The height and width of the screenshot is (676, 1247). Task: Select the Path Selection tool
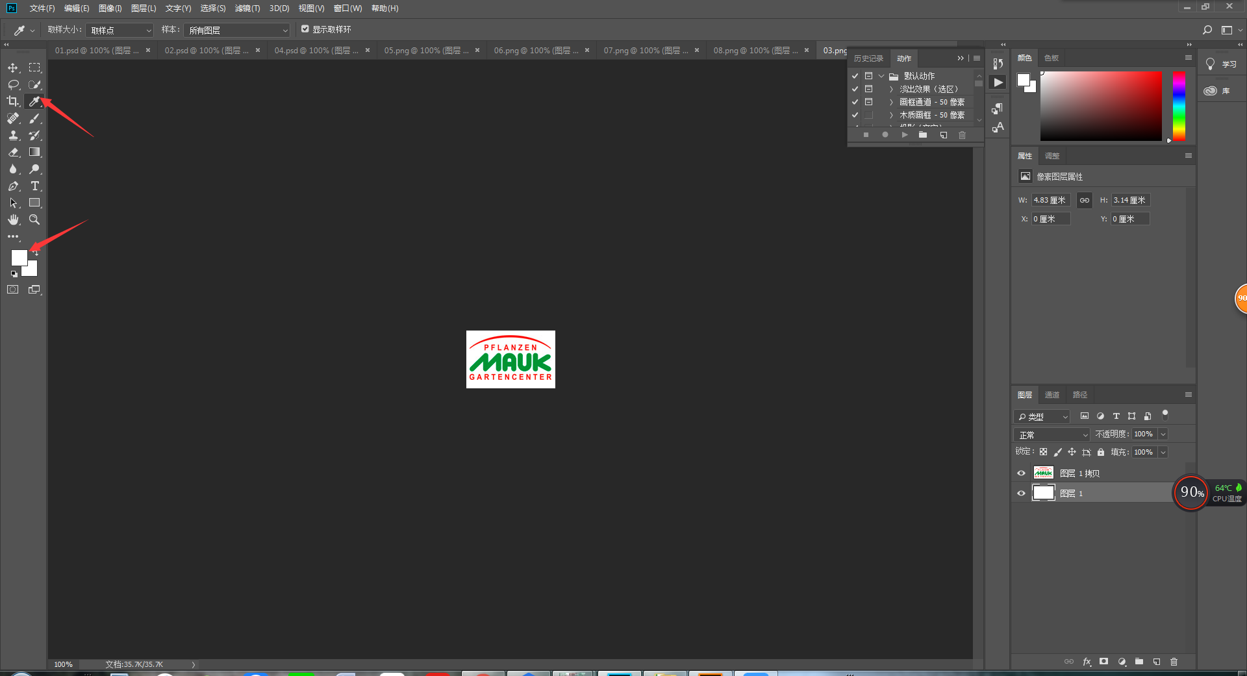tap(13, 203)
